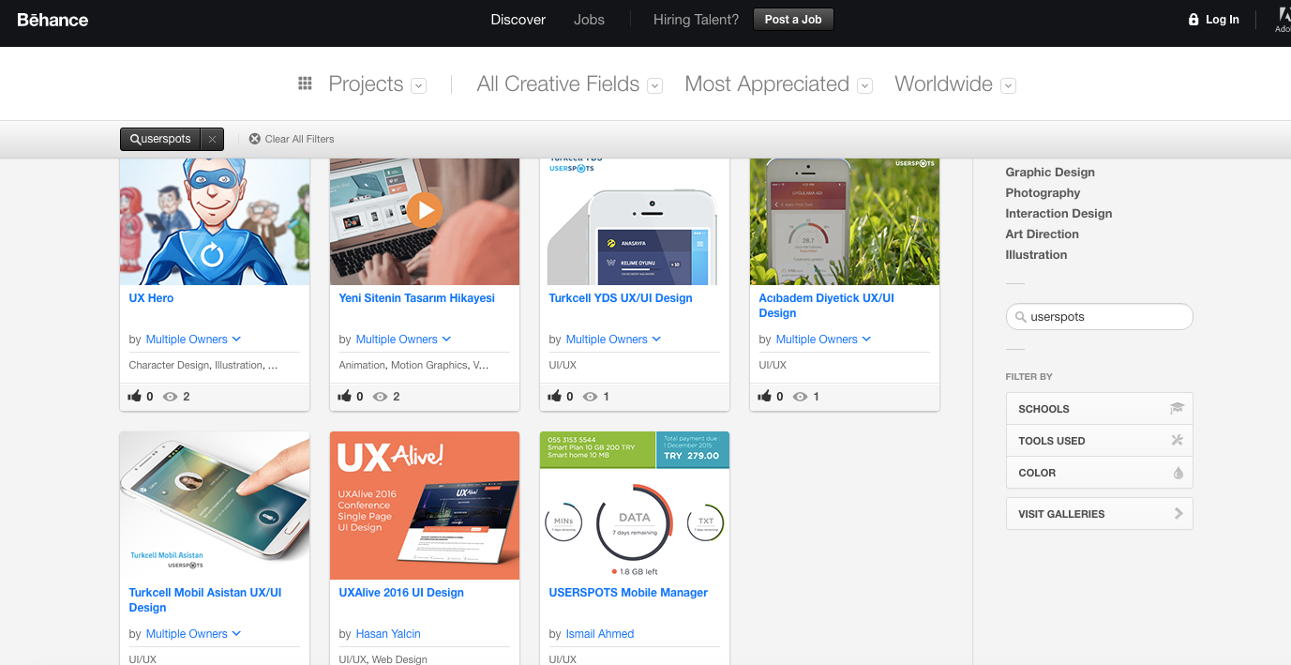The height and width of the screenshot is (665, 1291).
Task: Open the Turkcell Mobil Asistan thumbnail
Action: coord(215,506)
